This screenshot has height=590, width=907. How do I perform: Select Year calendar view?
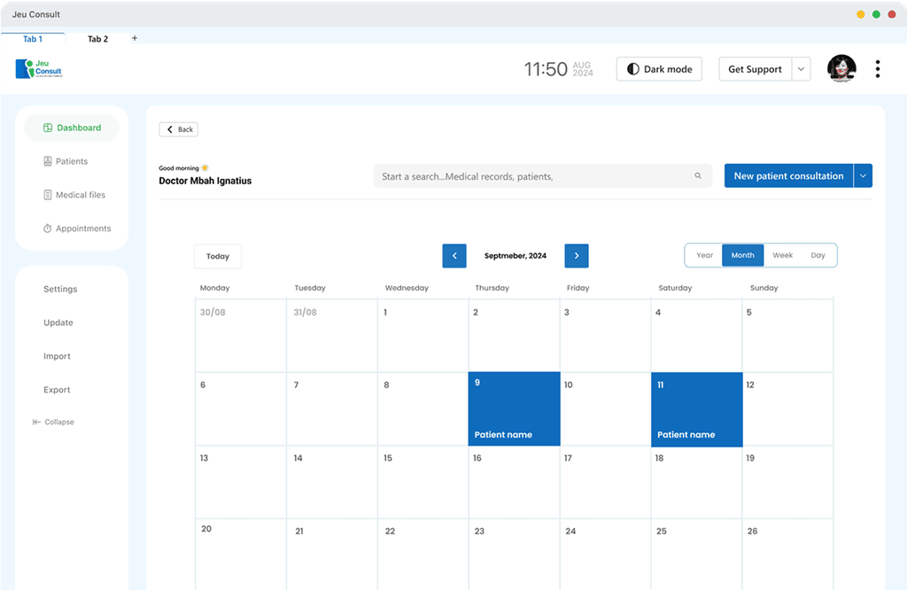pos(704,255)
